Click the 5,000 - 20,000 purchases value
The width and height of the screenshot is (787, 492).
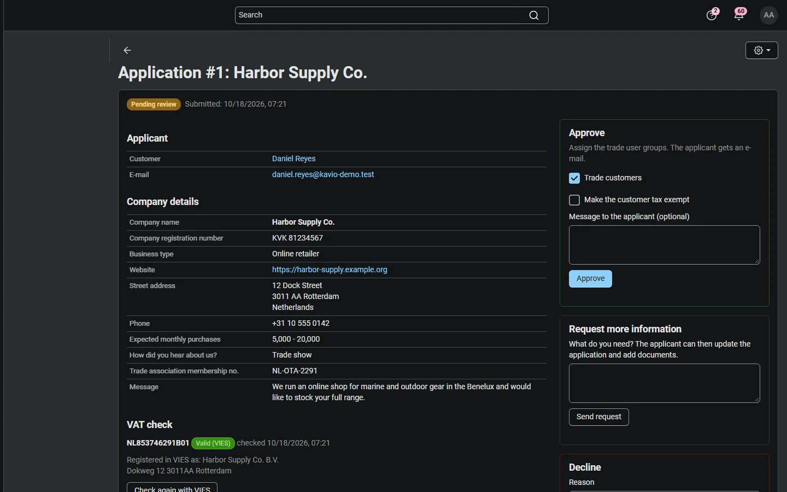pos(296,339)
